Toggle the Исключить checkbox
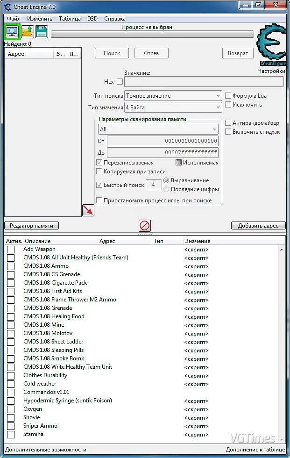 point(228,104)
